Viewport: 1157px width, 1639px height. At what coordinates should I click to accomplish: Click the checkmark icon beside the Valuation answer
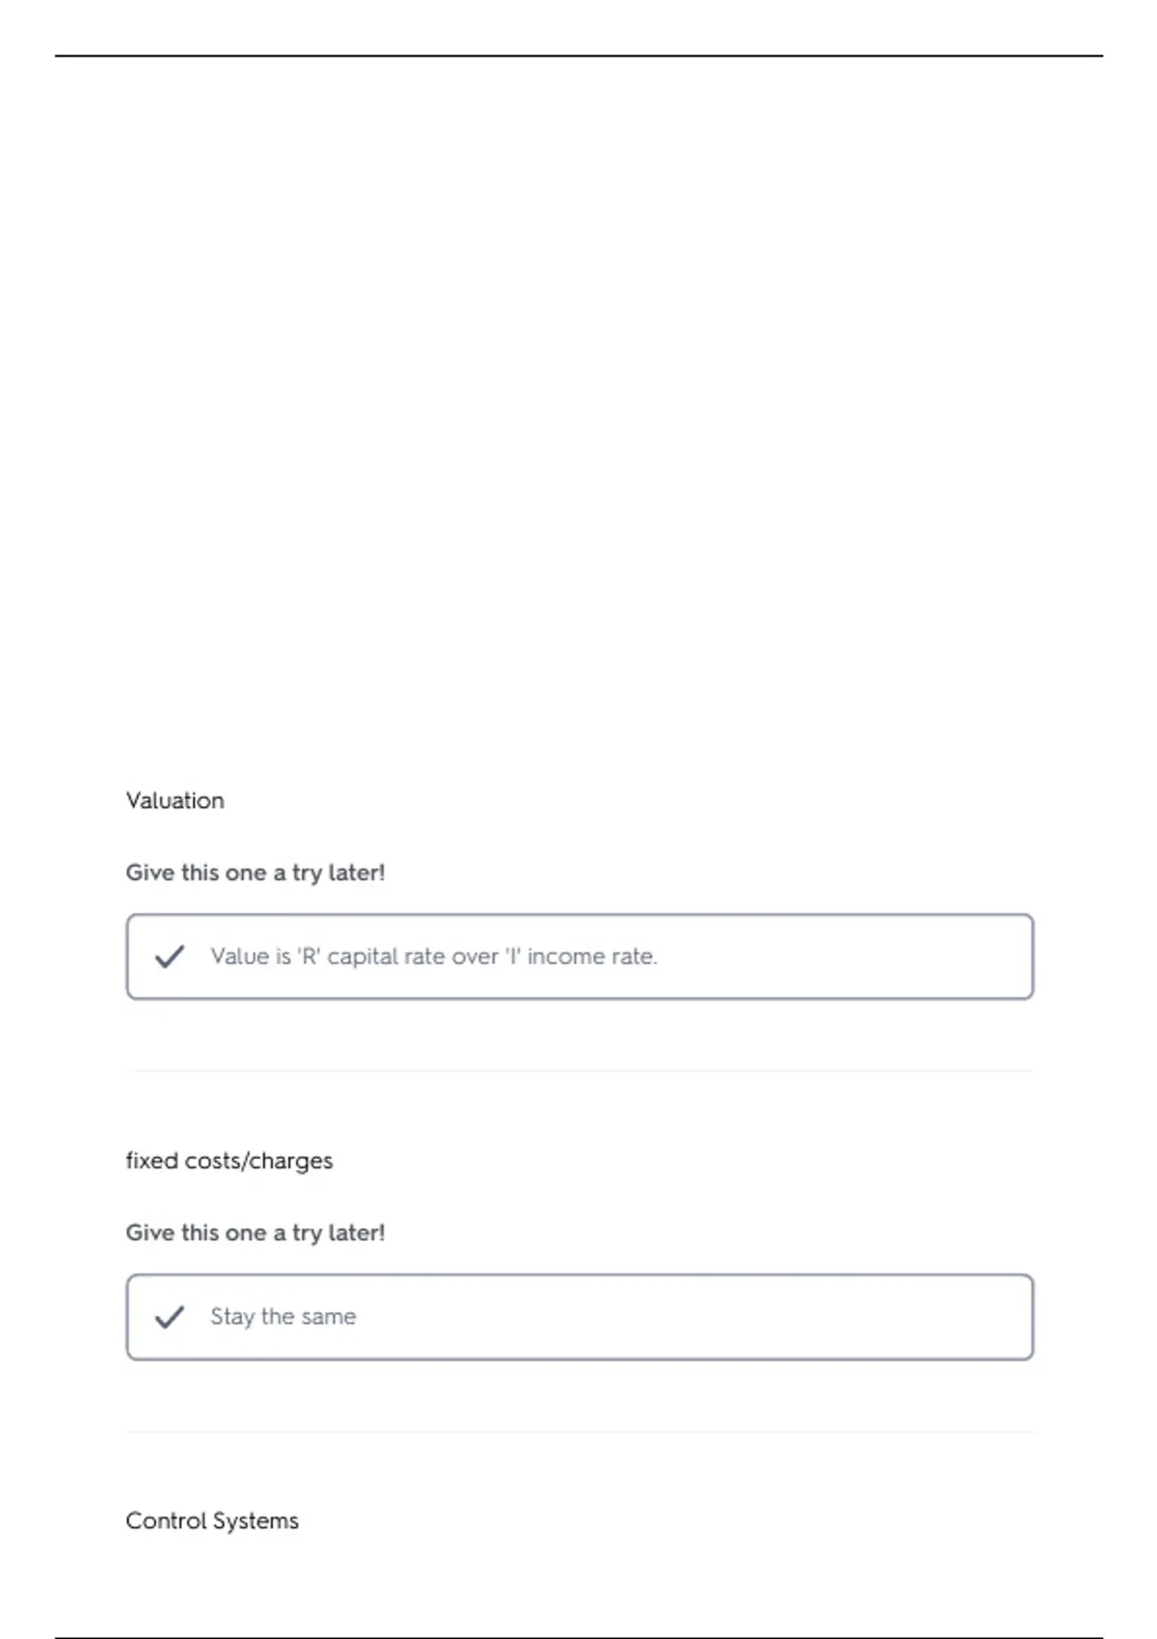click(170, 956)
